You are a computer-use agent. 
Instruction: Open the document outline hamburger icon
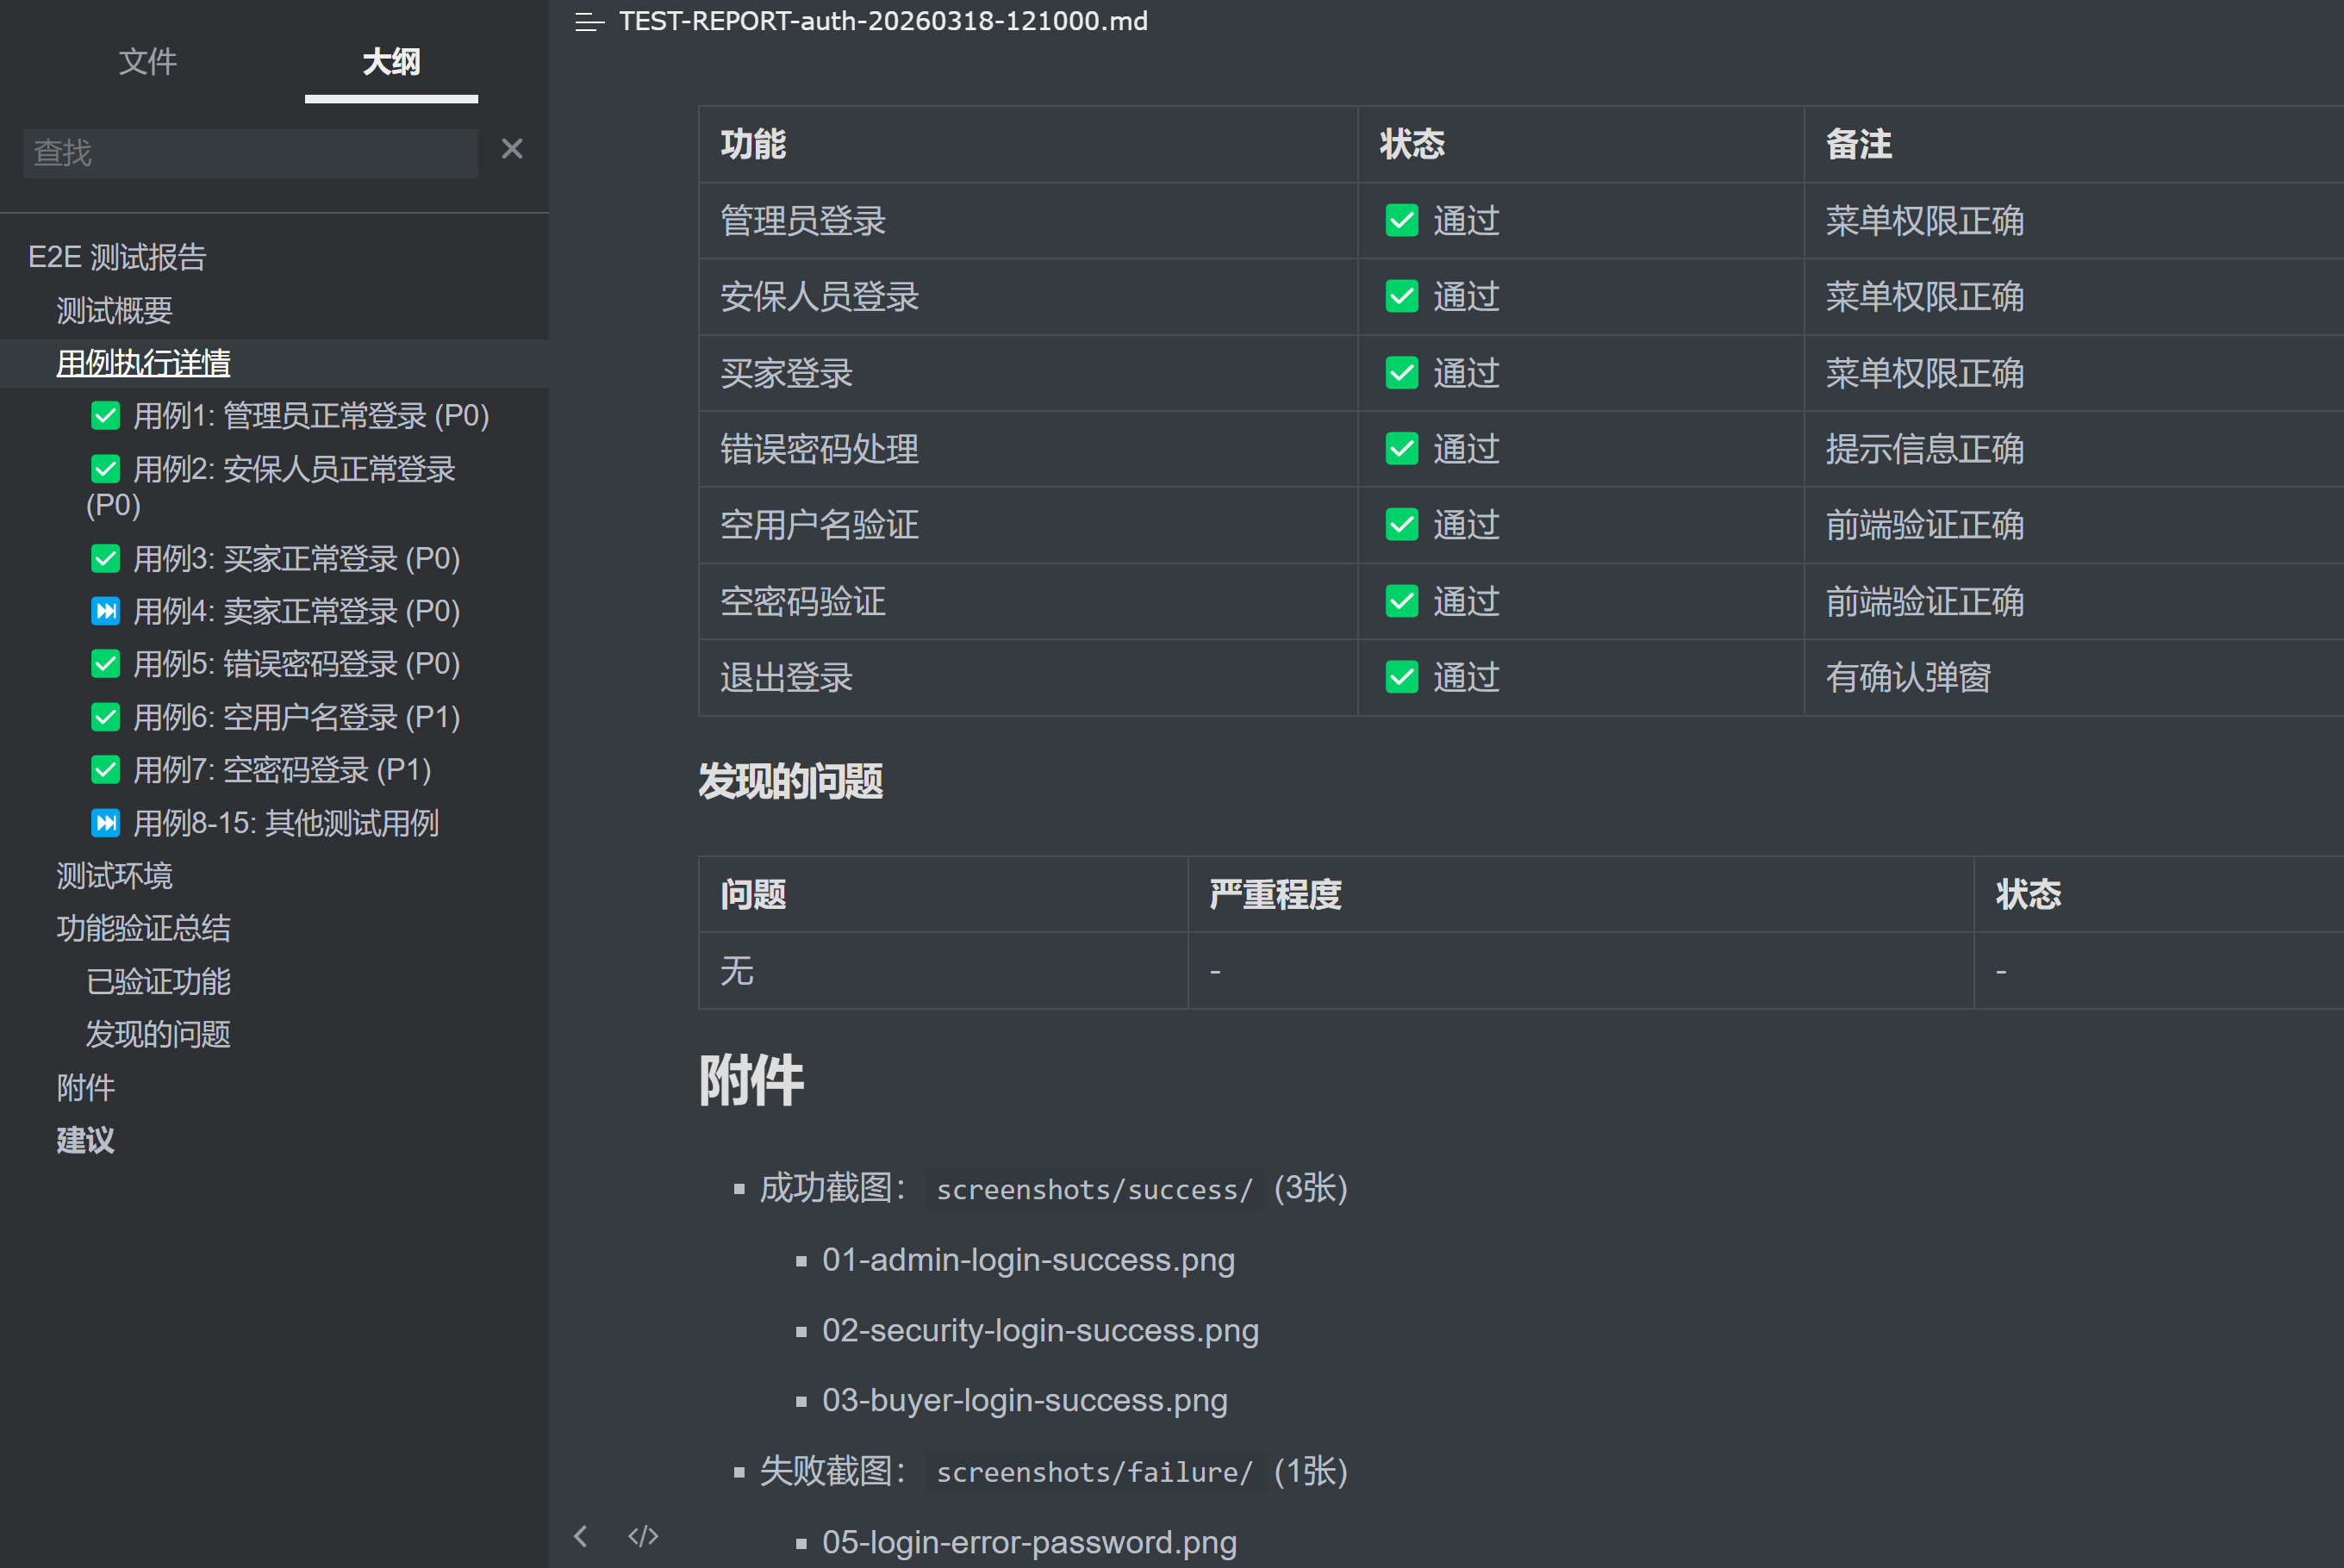(x=589, y=22)
